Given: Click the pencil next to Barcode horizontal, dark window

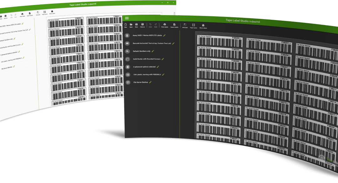Looking at the screenshot, I should (173, 43).
